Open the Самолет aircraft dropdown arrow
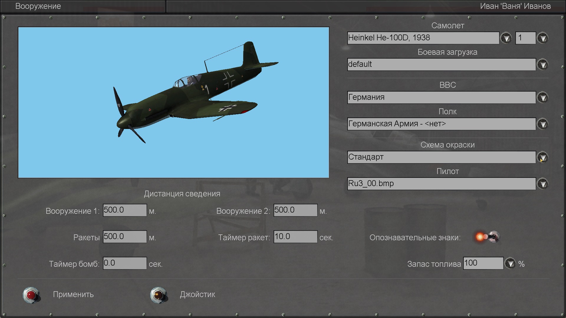The image size is (566, 318). 506,38
